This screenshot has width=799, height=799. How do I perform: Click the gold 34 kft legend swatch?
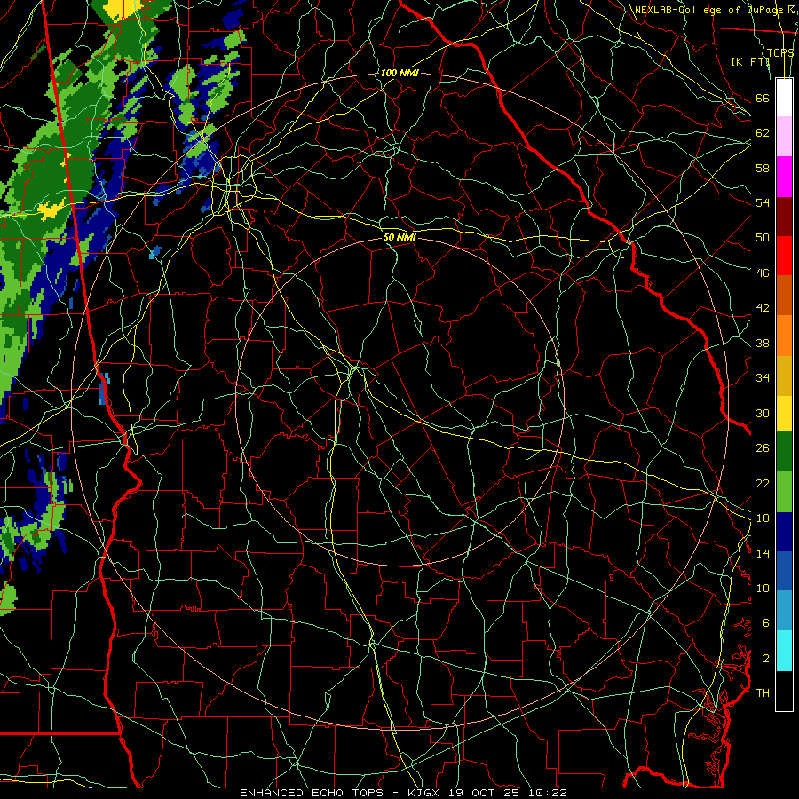(x=784, y=376)
